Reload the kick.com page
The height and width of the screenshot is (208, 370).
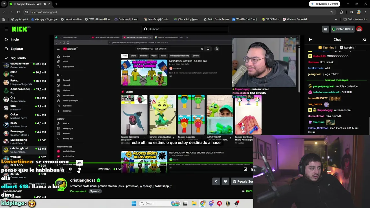[x=18, y=12]
